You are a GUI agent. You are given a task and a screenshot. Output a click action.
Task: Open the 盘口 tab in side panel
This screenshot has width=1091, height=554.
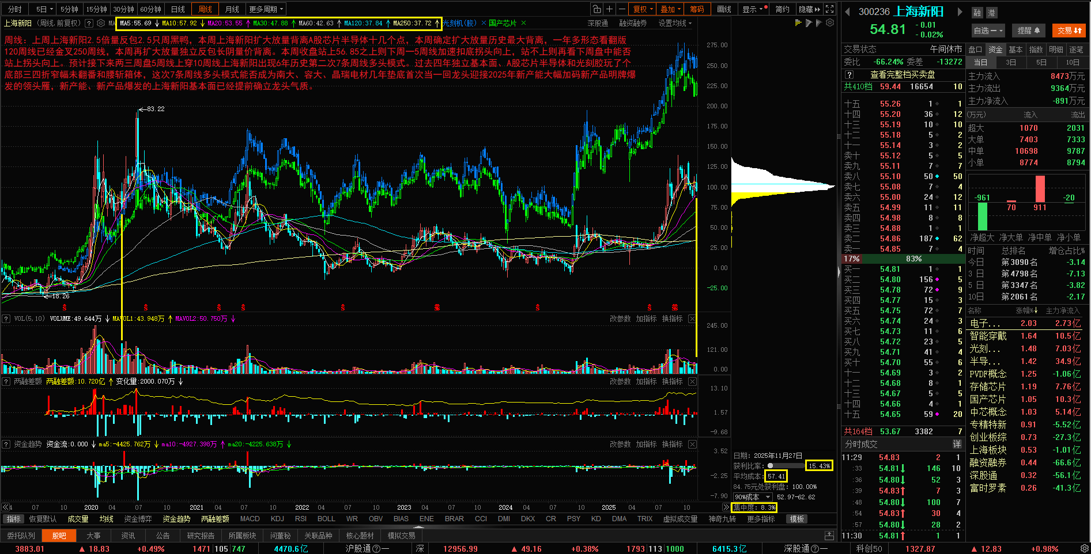pyautogui.click(x=975, y=50)
